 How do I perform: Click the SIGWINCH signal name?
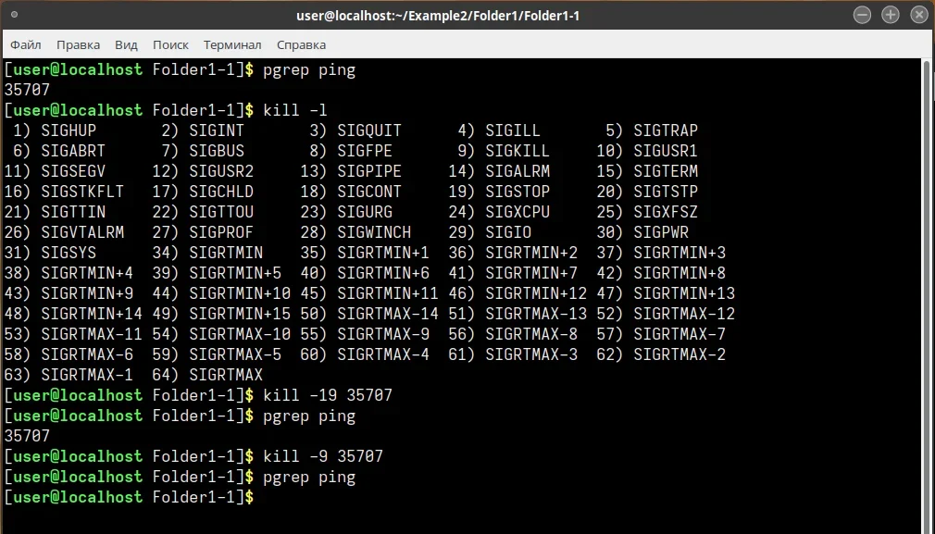[x=374, y=232]
